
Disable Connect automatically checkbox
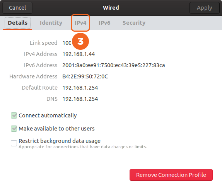[14, 115]
